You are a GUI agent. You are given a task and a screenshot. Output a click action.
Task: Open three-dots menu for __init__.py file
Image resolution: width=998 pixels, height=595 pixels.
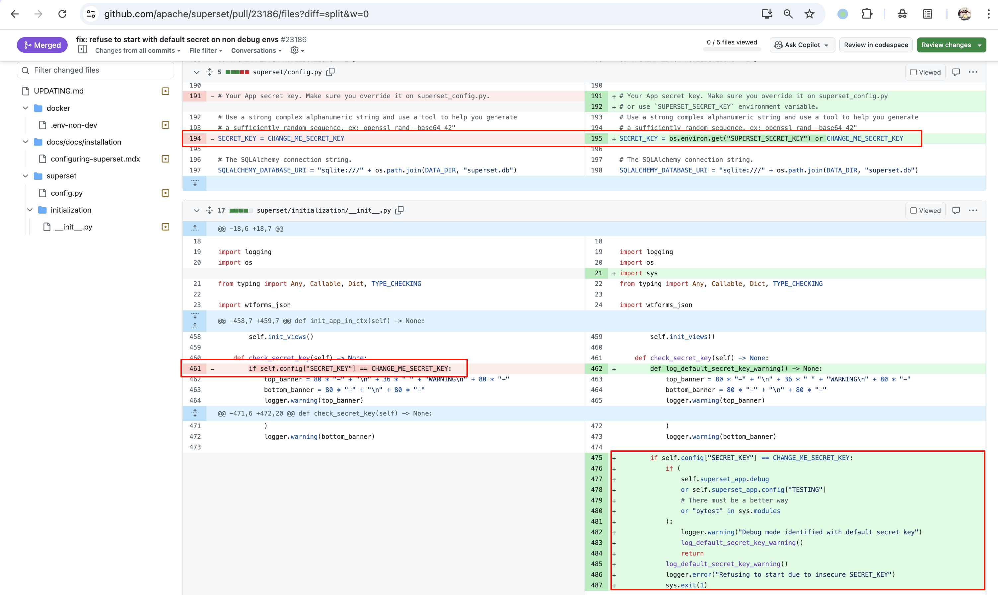pos(973,211)
